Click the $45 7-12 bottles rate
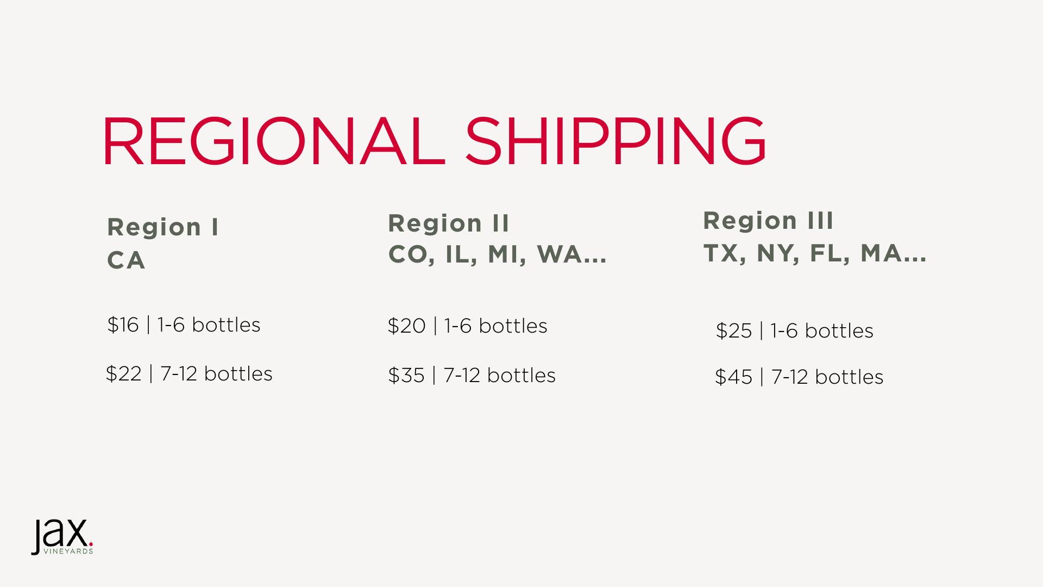1043x587 pixels. [799, 377]
